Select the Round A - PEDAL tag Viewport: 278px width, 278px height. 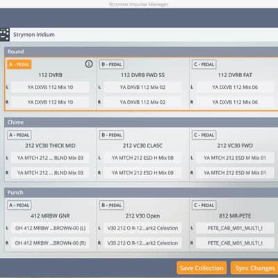click(x=19, y=65)
